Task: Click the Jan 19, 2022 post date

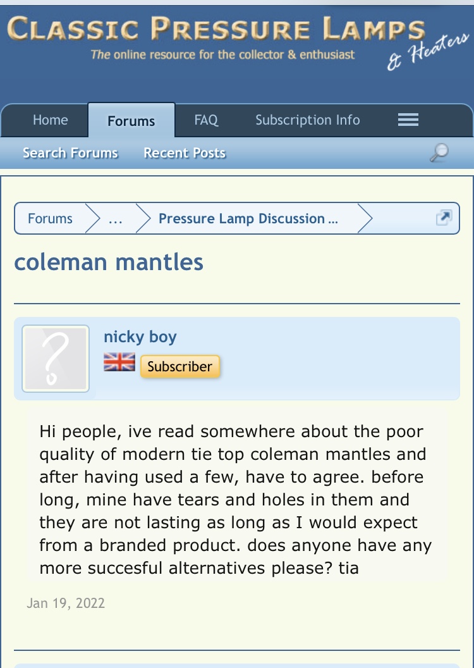Action: pos(66,603)
